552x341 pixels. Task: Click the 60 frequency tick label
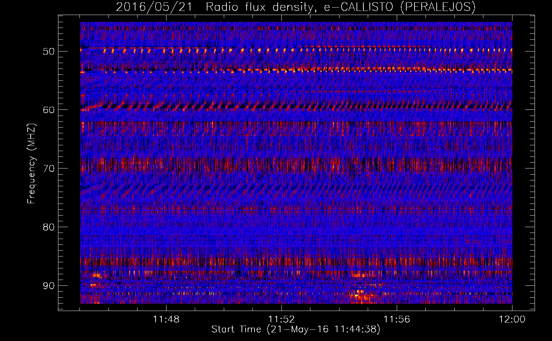[49, 110]
